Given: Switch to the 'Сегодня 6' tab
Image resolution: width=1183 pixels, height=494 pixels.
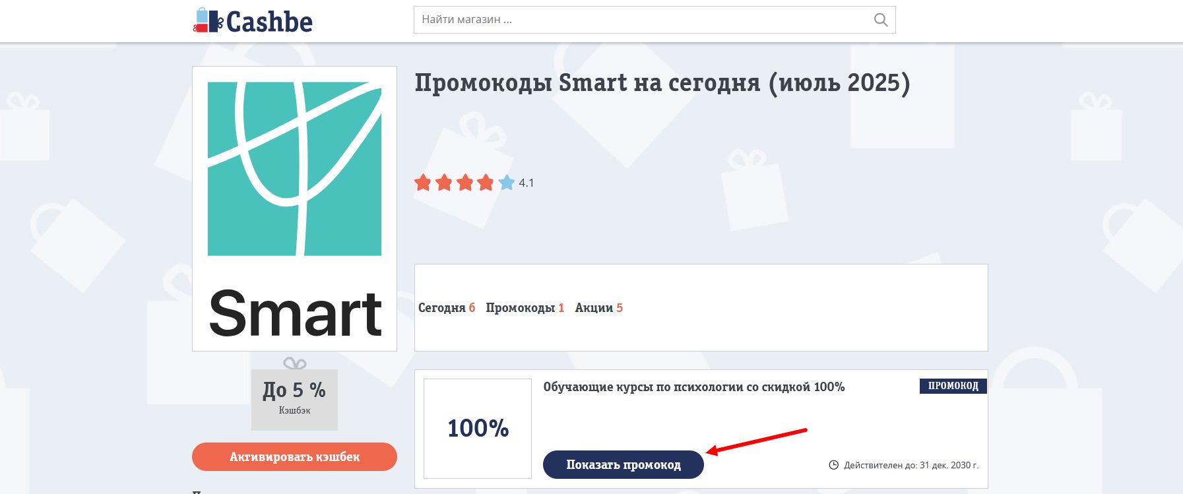Looking at the screenshot, I should click(447, 307).
